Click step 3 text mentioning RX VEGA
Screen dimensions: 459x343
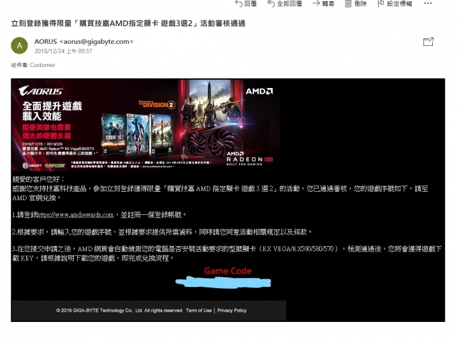[227, 254]
